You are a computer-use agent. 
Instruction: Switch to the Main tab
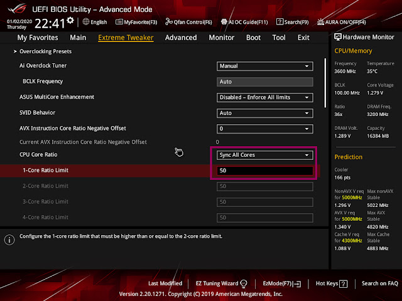78,38
